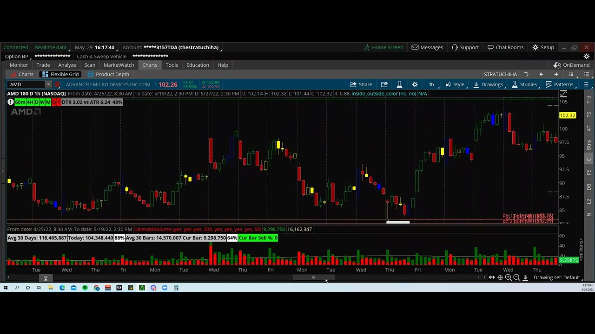Open the Btns side panel tab
The image size is (595, 334).
coord(588,145)
